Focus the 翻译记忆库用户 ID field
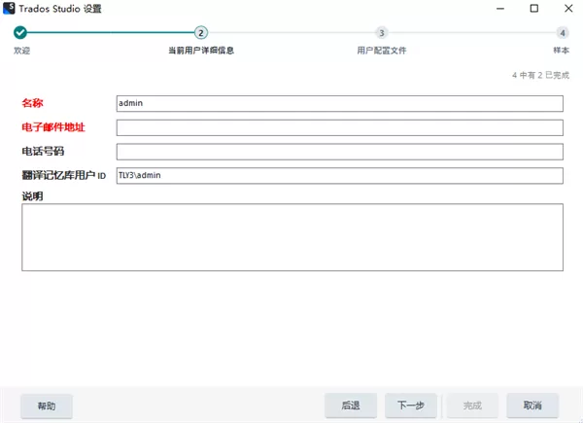This screenshot has height=423, width=583. point(340,176)
